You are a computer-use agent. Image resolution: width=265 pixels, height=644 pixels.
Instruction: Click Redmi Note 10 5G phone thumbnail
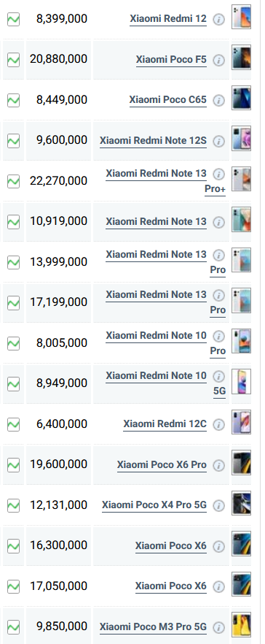click(241, 382)
